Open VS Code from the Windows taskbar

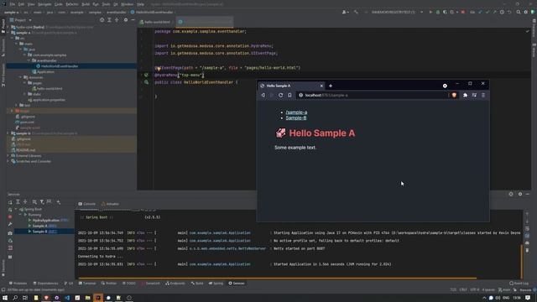67,298
